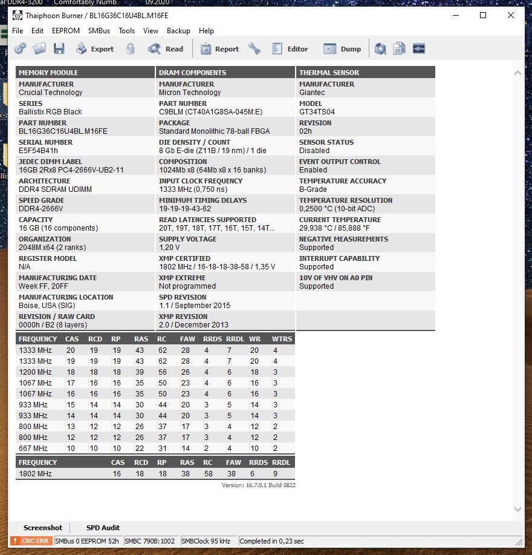Click the 667 MHz row in timing table
This screenshot has height=555, width=532.
click(155, 448)
